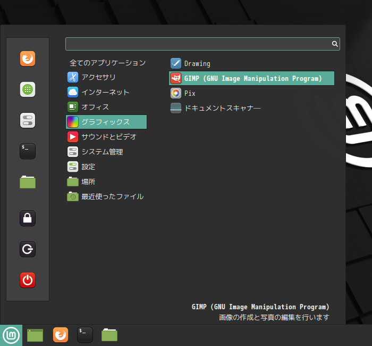This screenshot has width=372, height=346.
Task: Click the cloud icon beside インターネット
Action: point(73,92)
